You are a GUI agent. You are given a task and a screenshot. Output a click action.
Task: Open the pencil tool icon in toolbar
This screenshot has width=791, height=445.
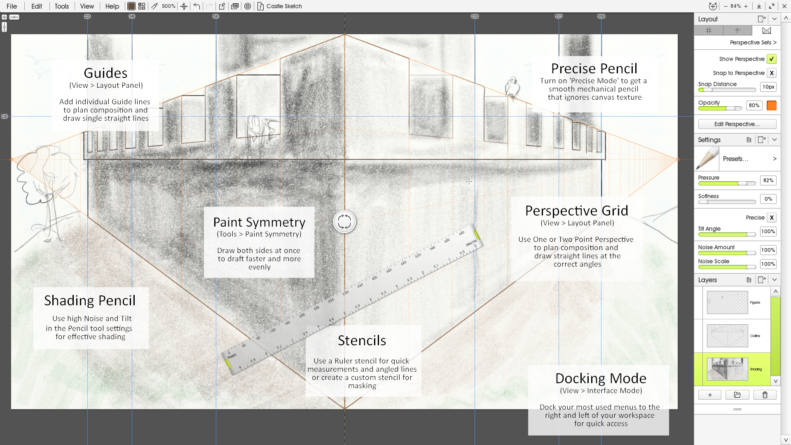[x=154, y=6]
